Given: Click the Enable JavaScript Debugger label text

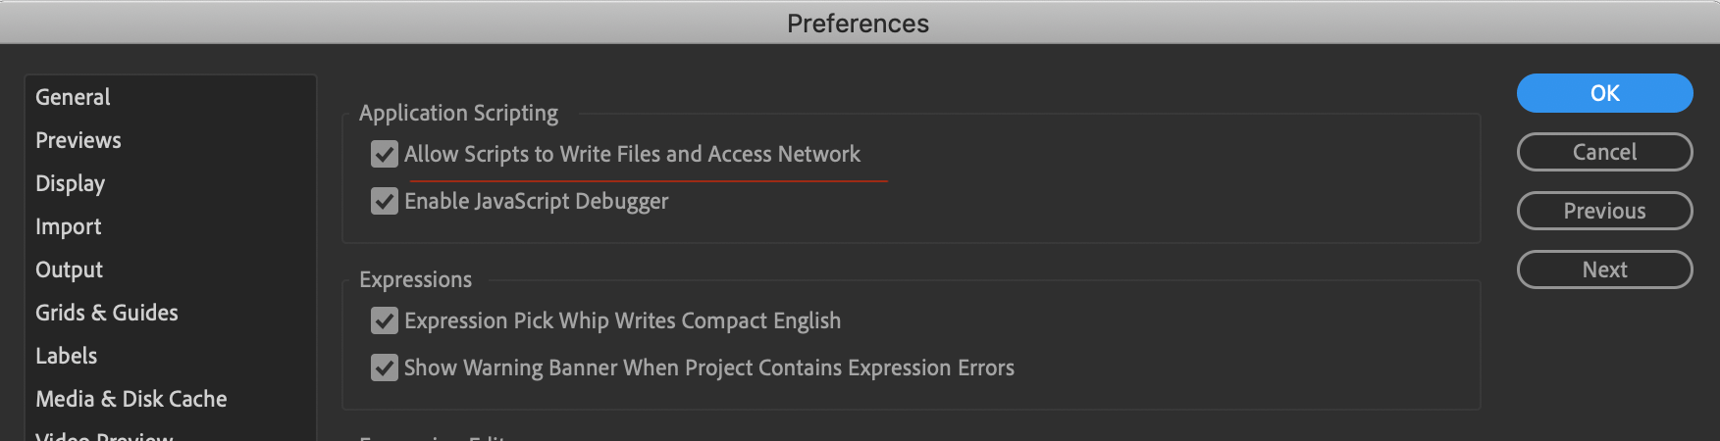Looking at the screenshot, I should 536,201.
